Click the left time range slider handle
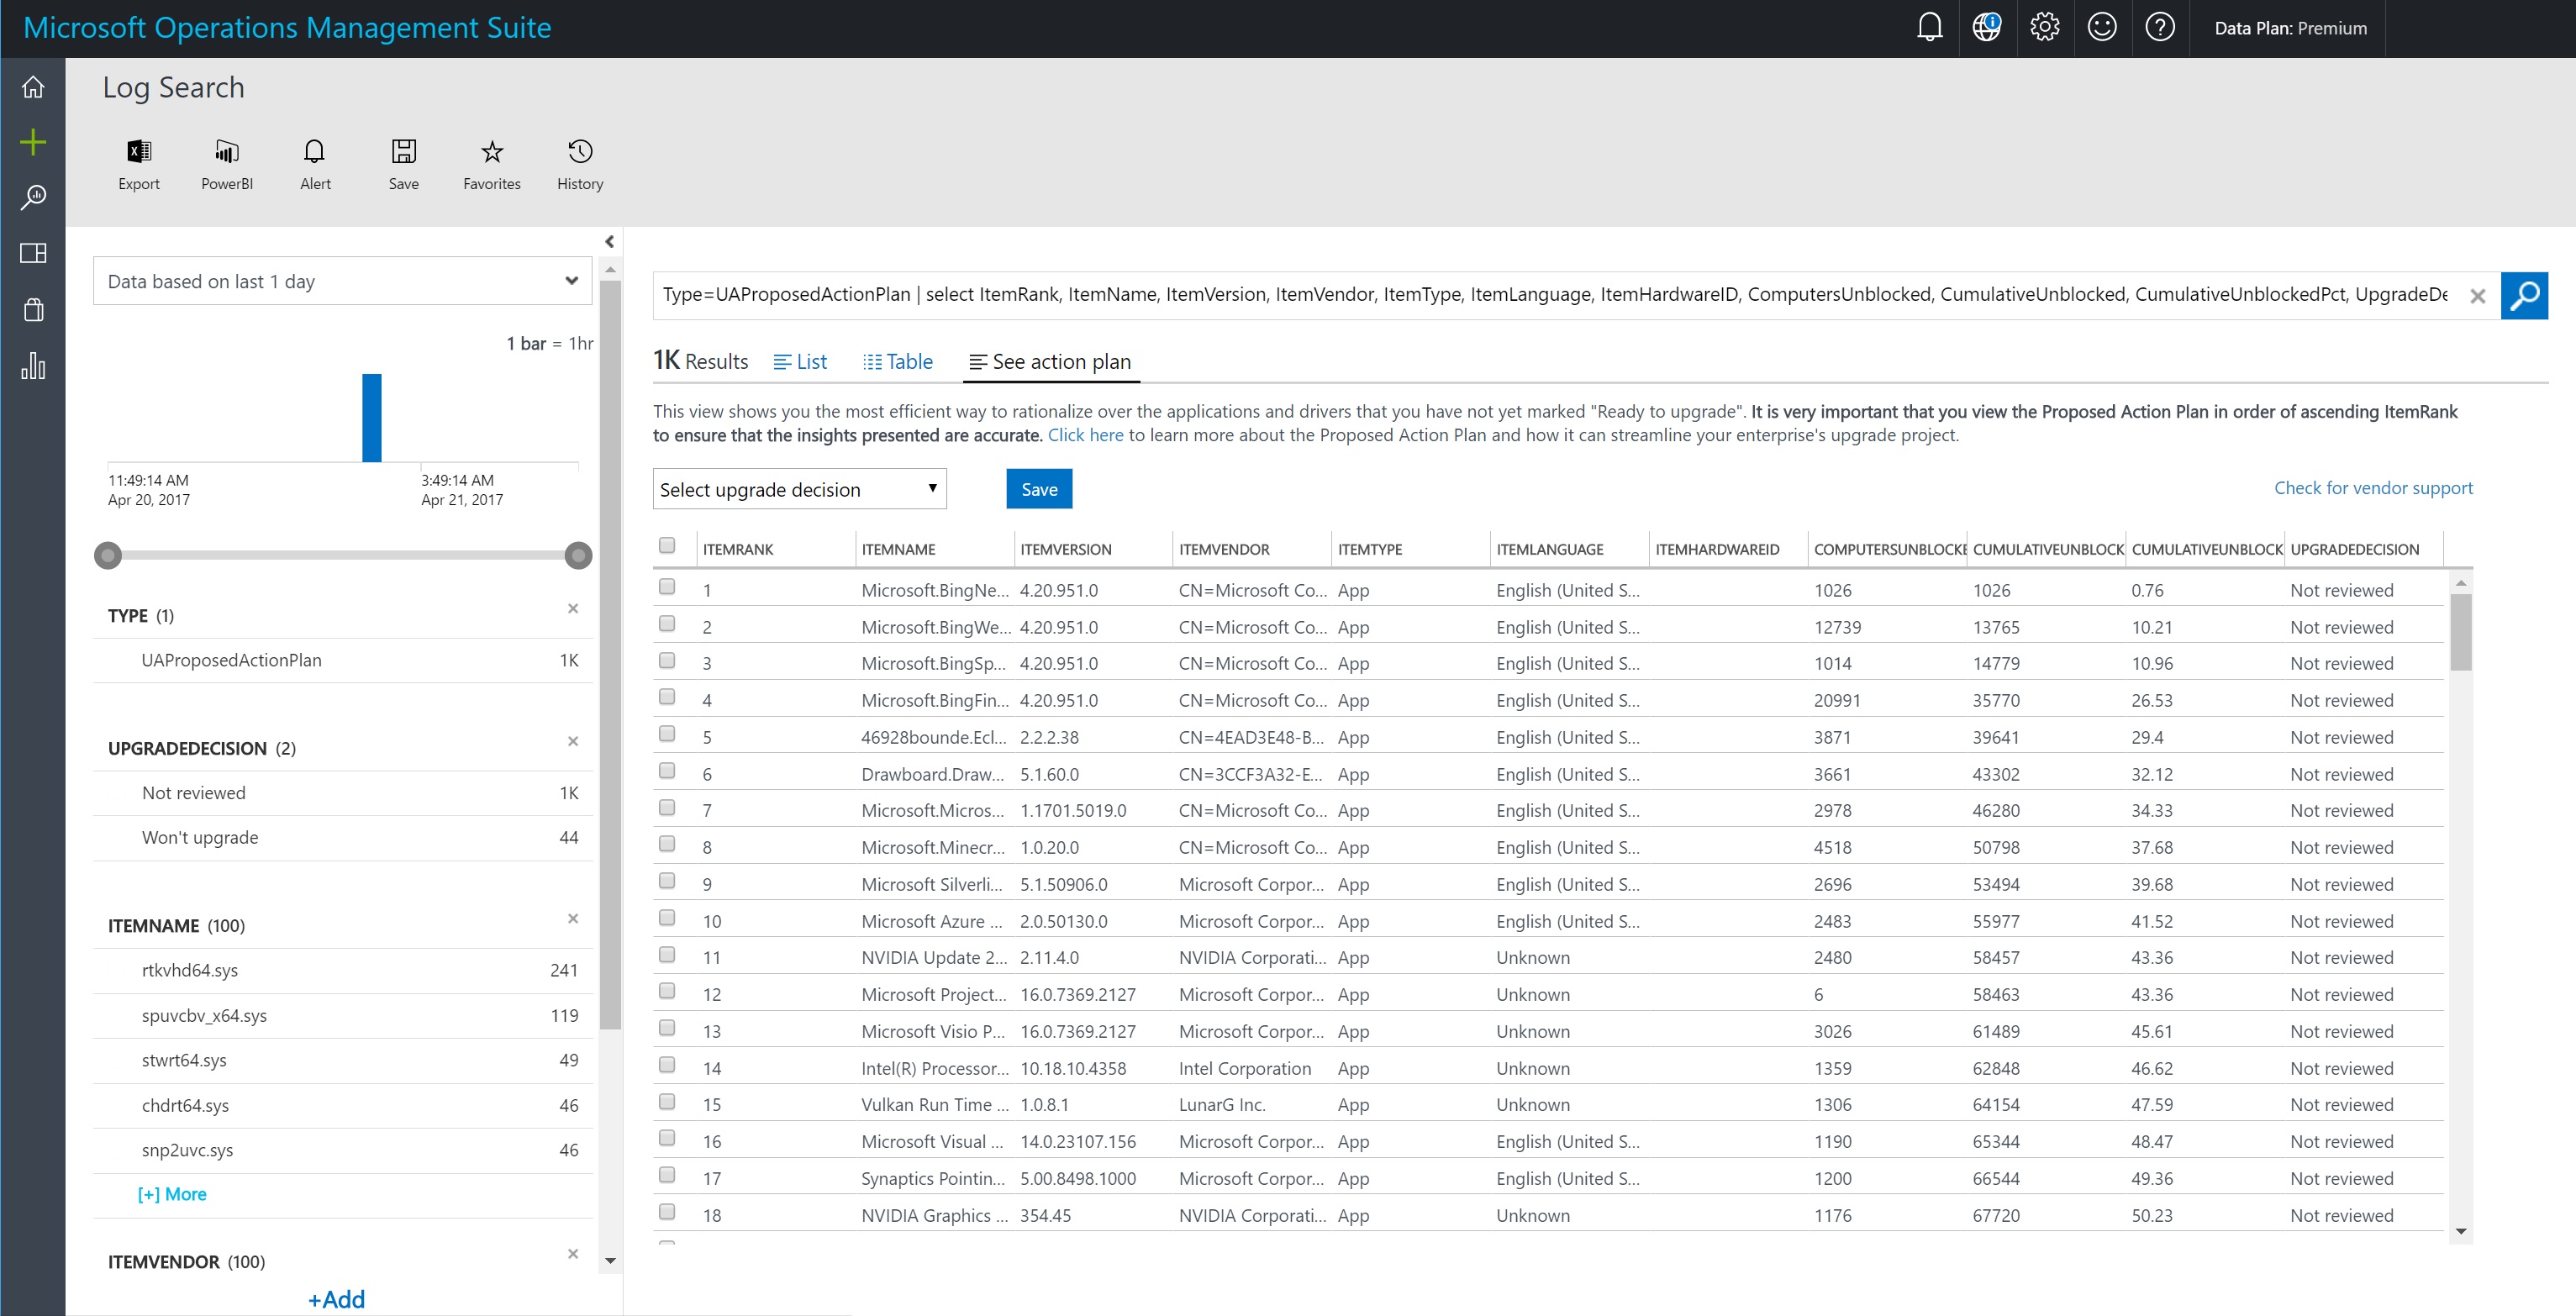Viewport: 2576px width, 1316px height. [108, 555]
